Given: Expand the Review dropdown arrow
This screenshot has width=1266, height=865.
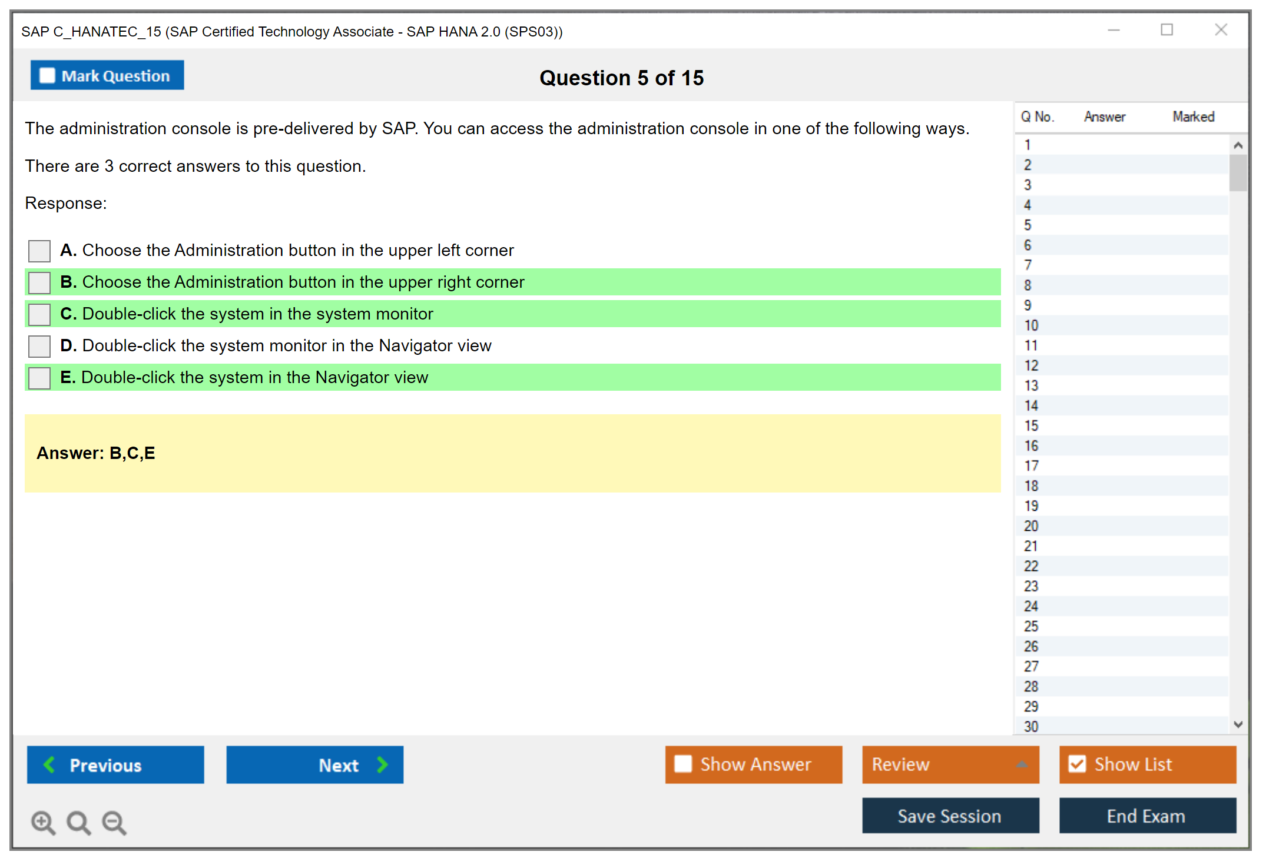Looking at the screenshot, I should (x=1022, y=764).
